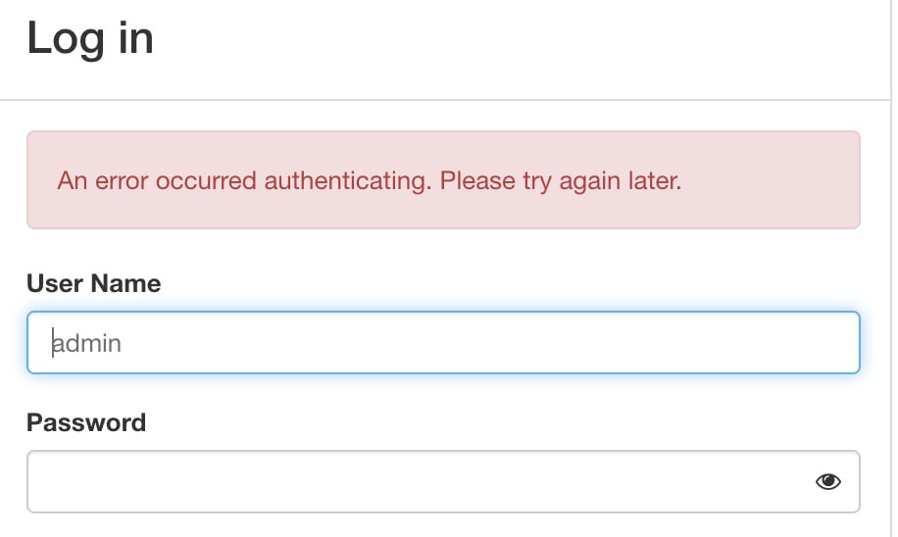Click the red authentication error alert
898x537 pixels.
443,180
